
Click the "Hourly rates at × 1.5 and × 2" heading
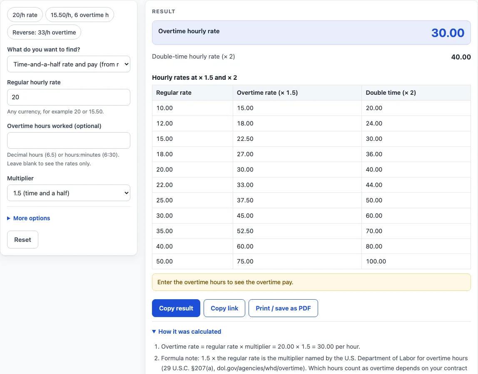(x=194, y=78)
